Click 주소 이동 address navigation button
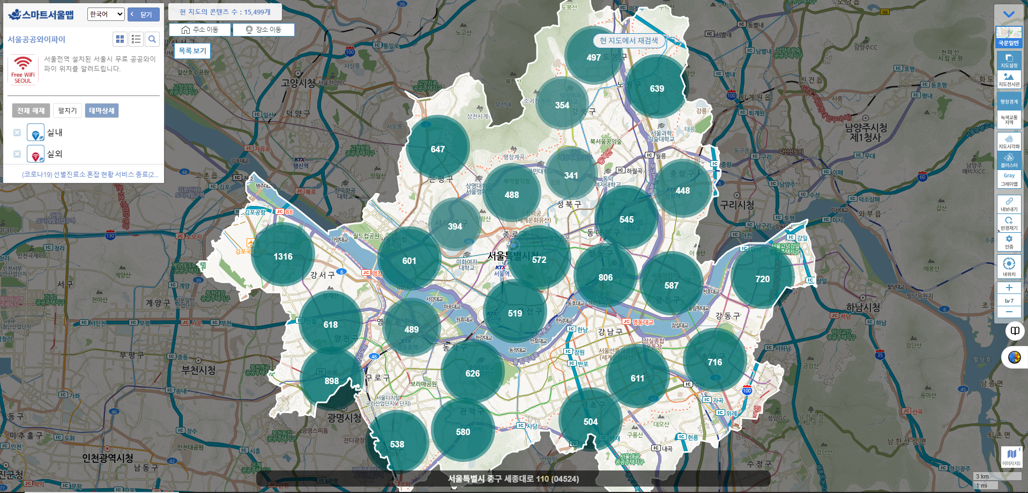This screenshot has width=1028, height=493. pyautogui.click(x=200, y=30)
